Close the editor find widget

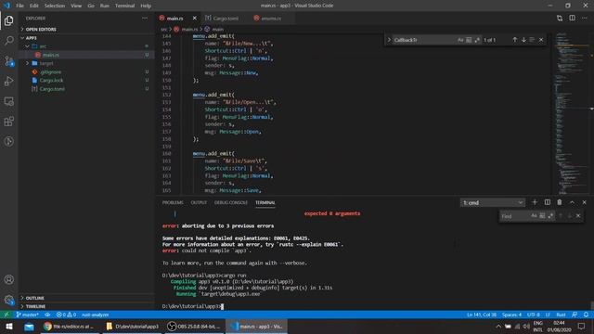pos(541,40)
